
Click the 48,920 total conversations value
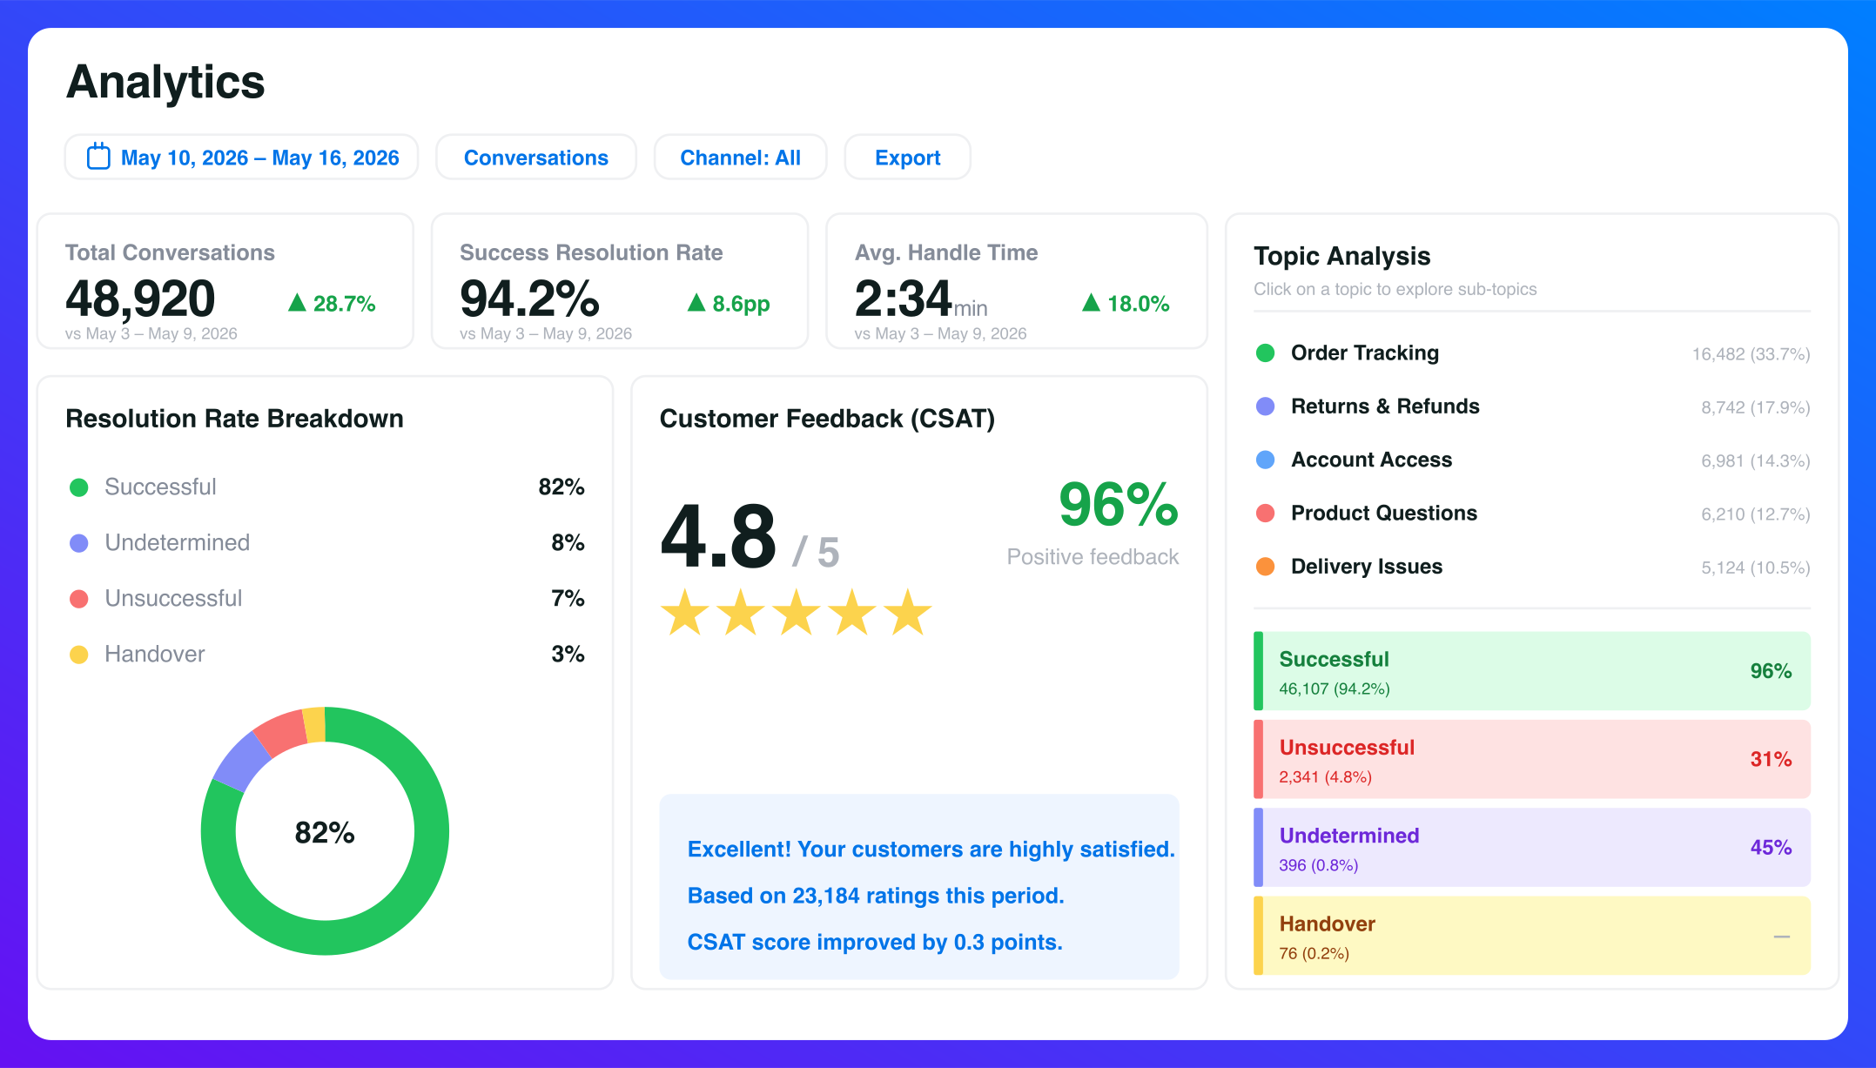click(x=140, y=299)
